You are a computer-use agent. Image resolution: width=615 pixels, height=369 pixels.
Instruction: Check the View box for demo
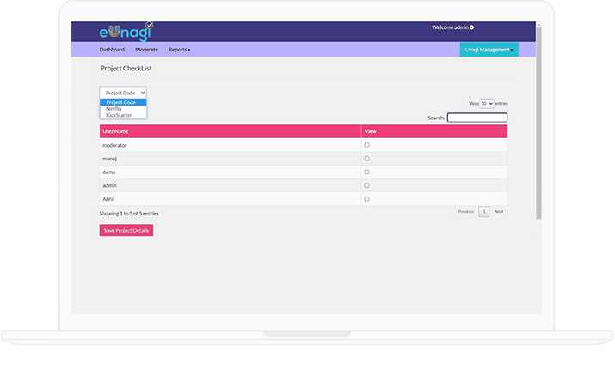click(366, 172)
